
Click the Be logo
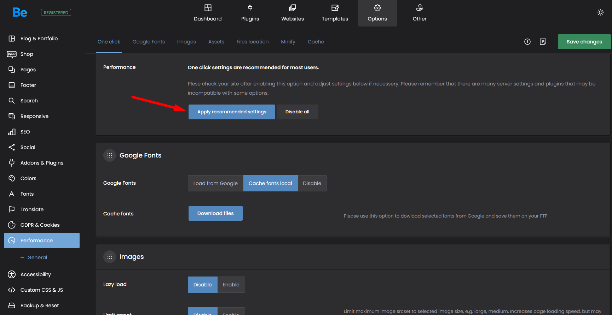20,13
